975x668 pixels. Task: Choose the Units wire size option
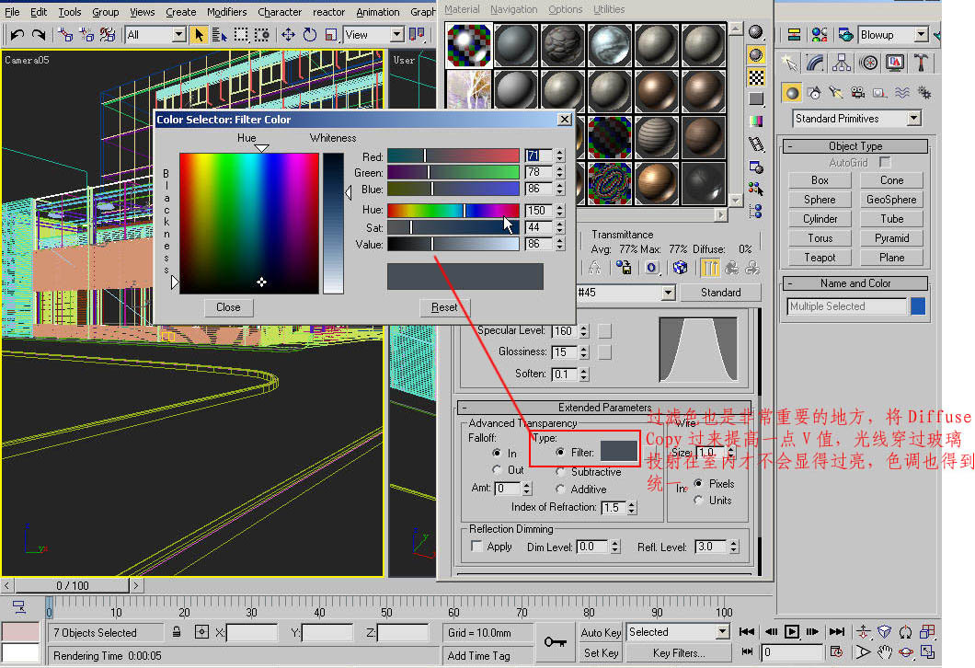(x=699, y=500)
